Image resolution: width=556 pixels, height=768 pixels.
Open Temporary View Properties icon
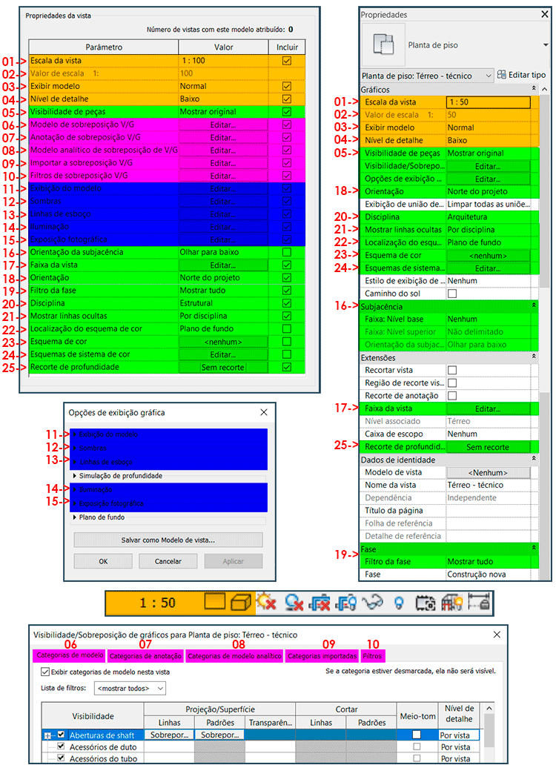click(424, 602)
